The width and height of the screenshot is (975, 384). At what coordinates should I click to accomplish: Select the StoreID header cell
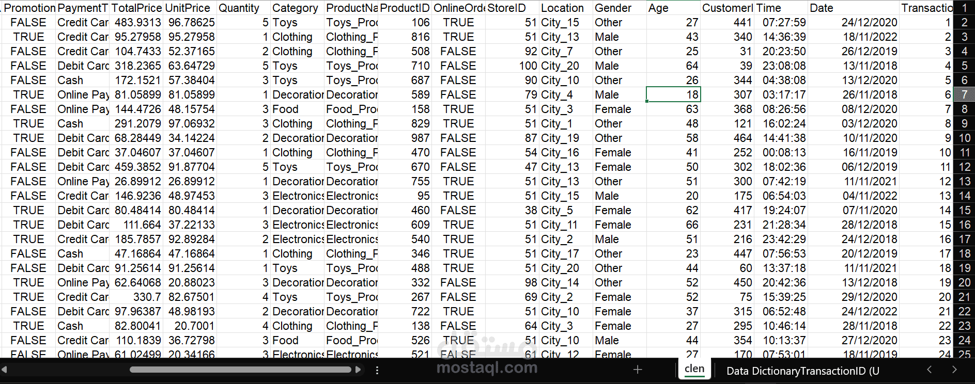[512, 8]
